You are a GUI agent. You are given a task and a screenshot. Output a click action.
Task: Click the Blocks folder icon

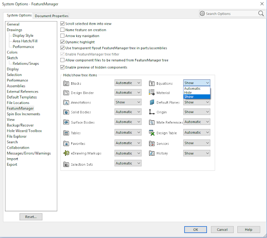[x=66, y=84]
